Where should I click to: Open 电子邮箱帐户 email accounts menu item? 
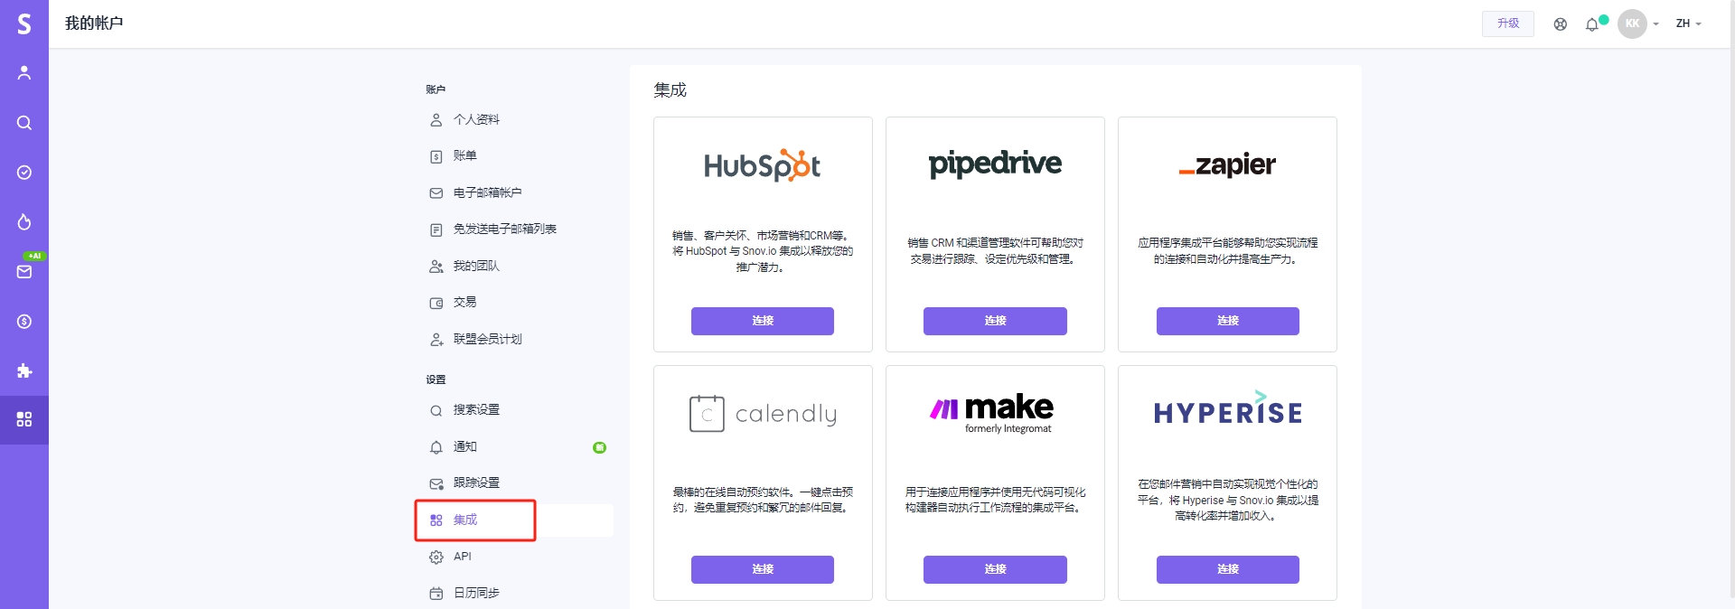click(487, 192)
